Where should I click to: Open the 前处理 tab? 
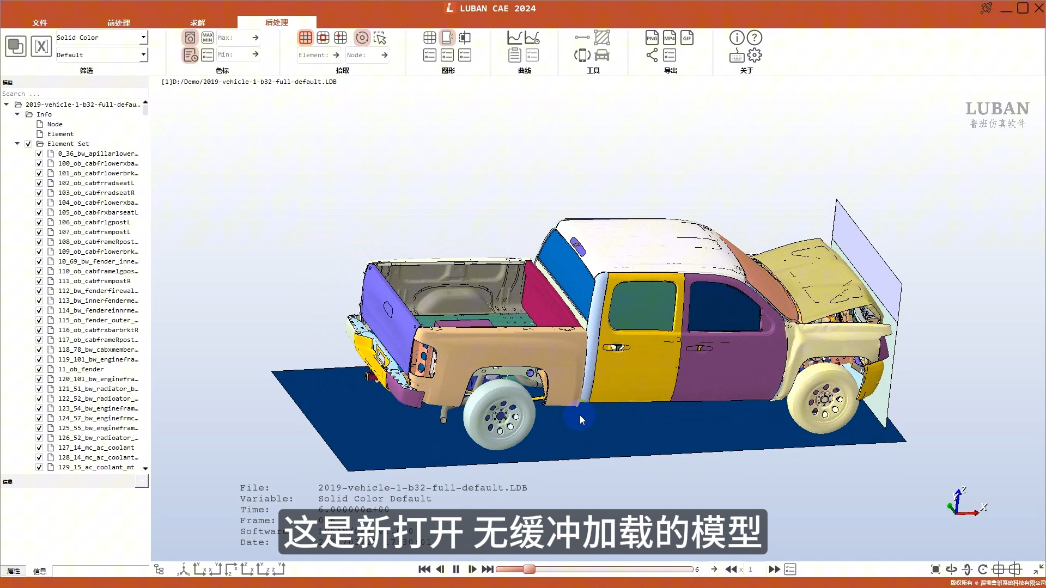pos(118,23)
